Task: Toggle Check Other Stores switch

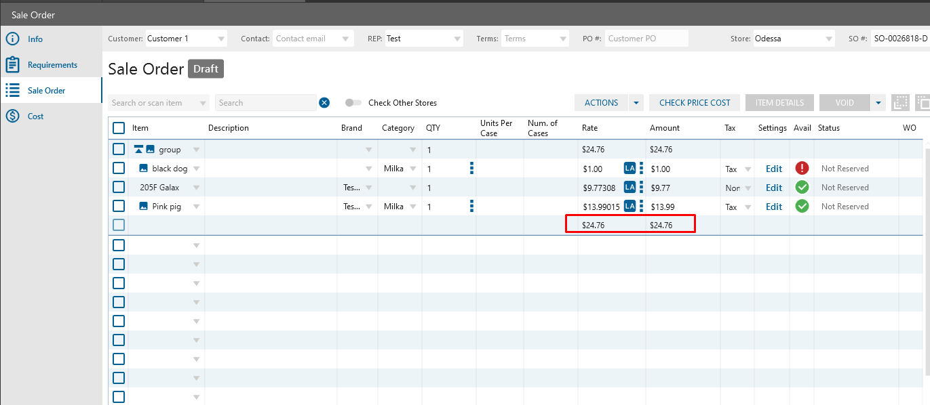Action: pos(353,103)
